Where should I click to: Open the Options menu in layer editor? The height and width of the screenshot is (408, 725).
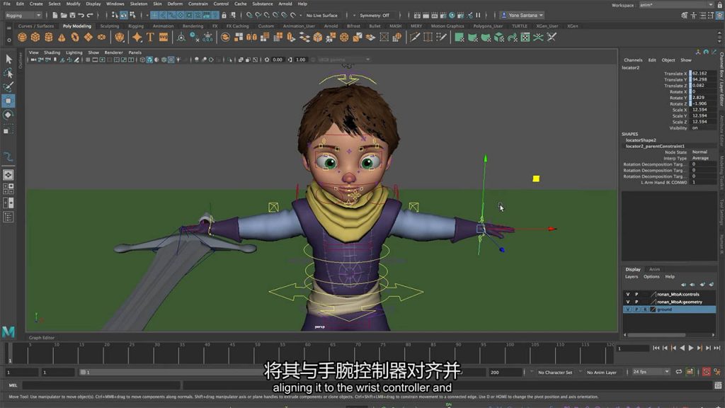(651, 277)
